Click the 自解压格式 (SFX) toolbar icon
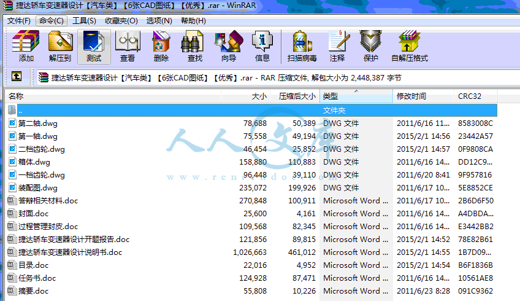The height and width of the screenshot is (301, 520). click(409, 41)
